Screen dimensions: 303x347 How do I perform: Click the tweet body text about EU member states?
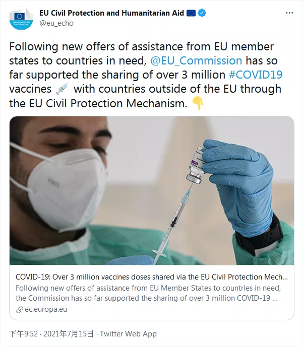tap(145, 75)
